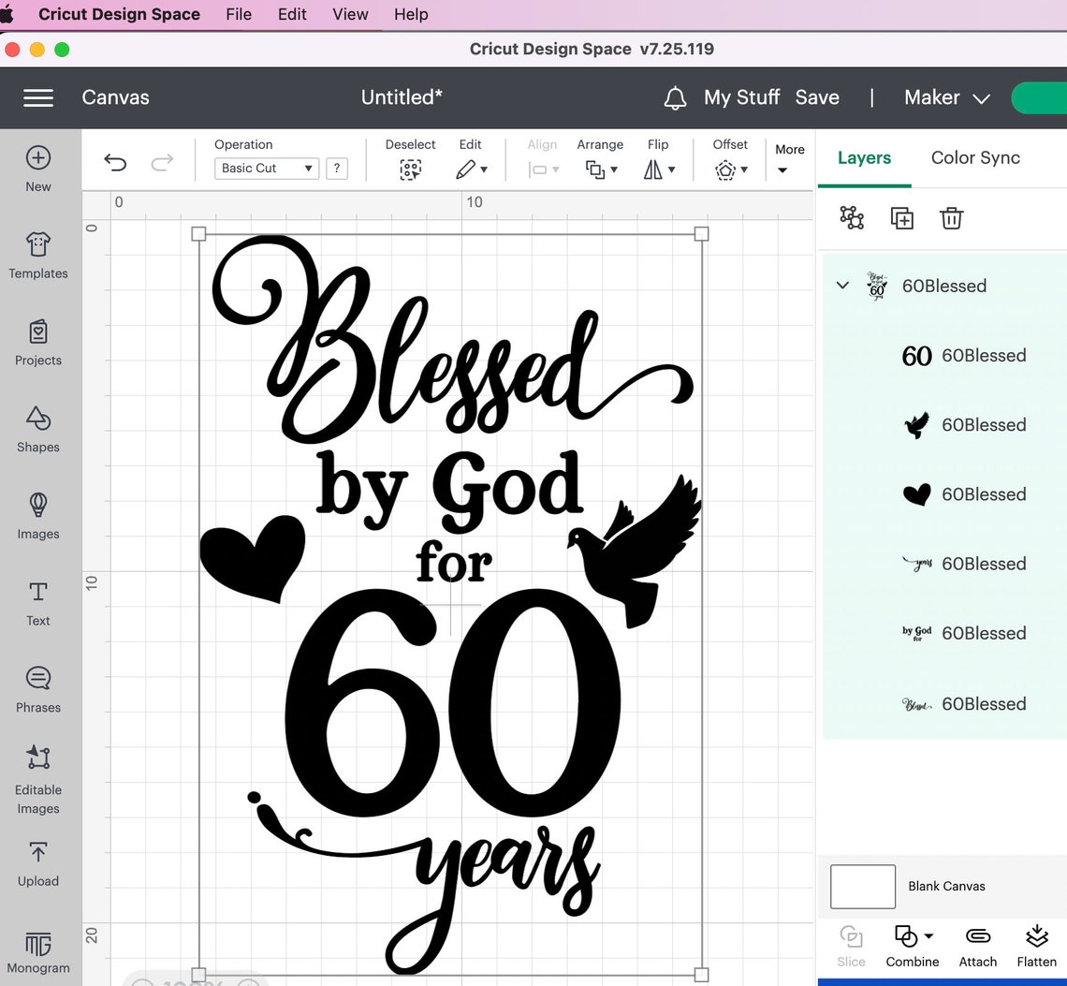Click the Blank Canvas color swatch
This screenshot has height=986, width=1067.
click(x=861, y=886)
